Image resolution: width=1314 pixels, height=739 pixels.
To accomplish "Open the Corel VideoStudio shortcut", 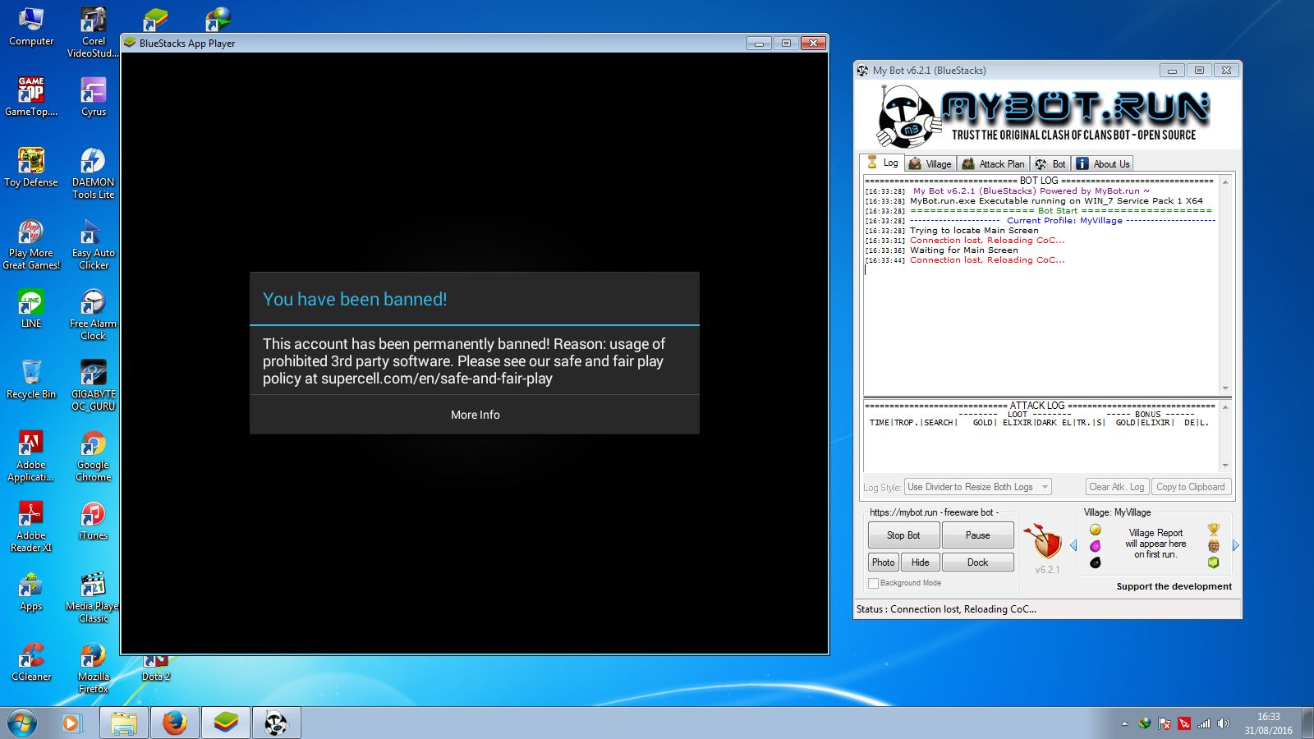I will coord(93,32).
